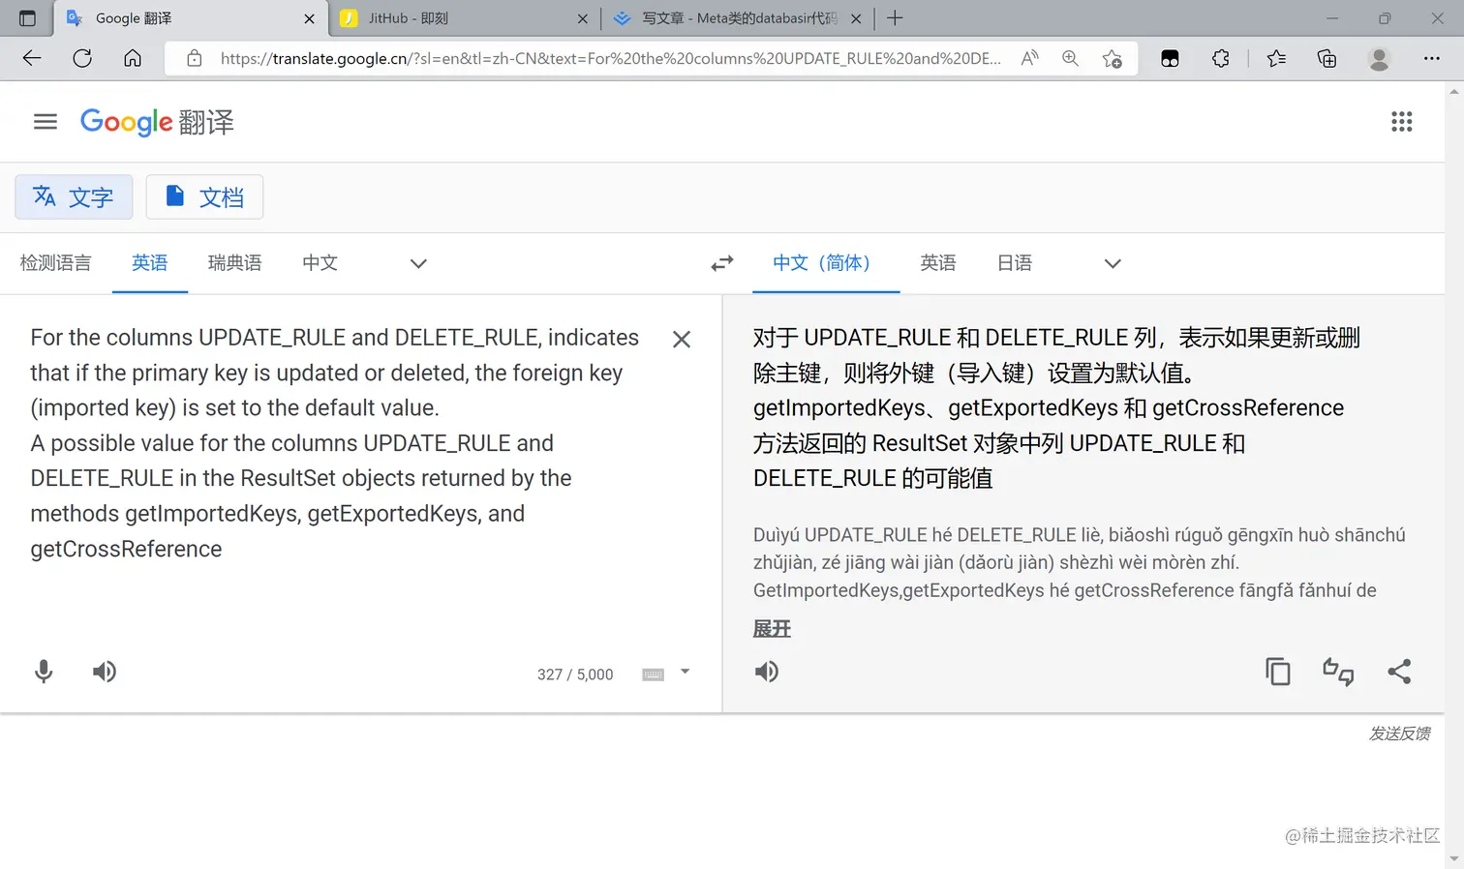Open the Google apps grid

click(1401, 122)
